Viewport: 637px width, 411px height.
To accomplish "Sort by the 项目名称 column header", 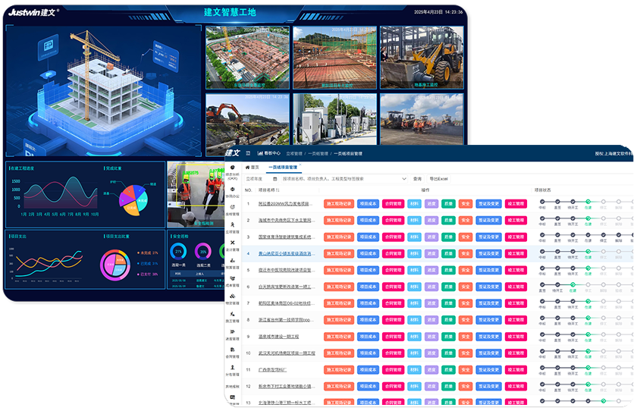I will tap(269, 190).
